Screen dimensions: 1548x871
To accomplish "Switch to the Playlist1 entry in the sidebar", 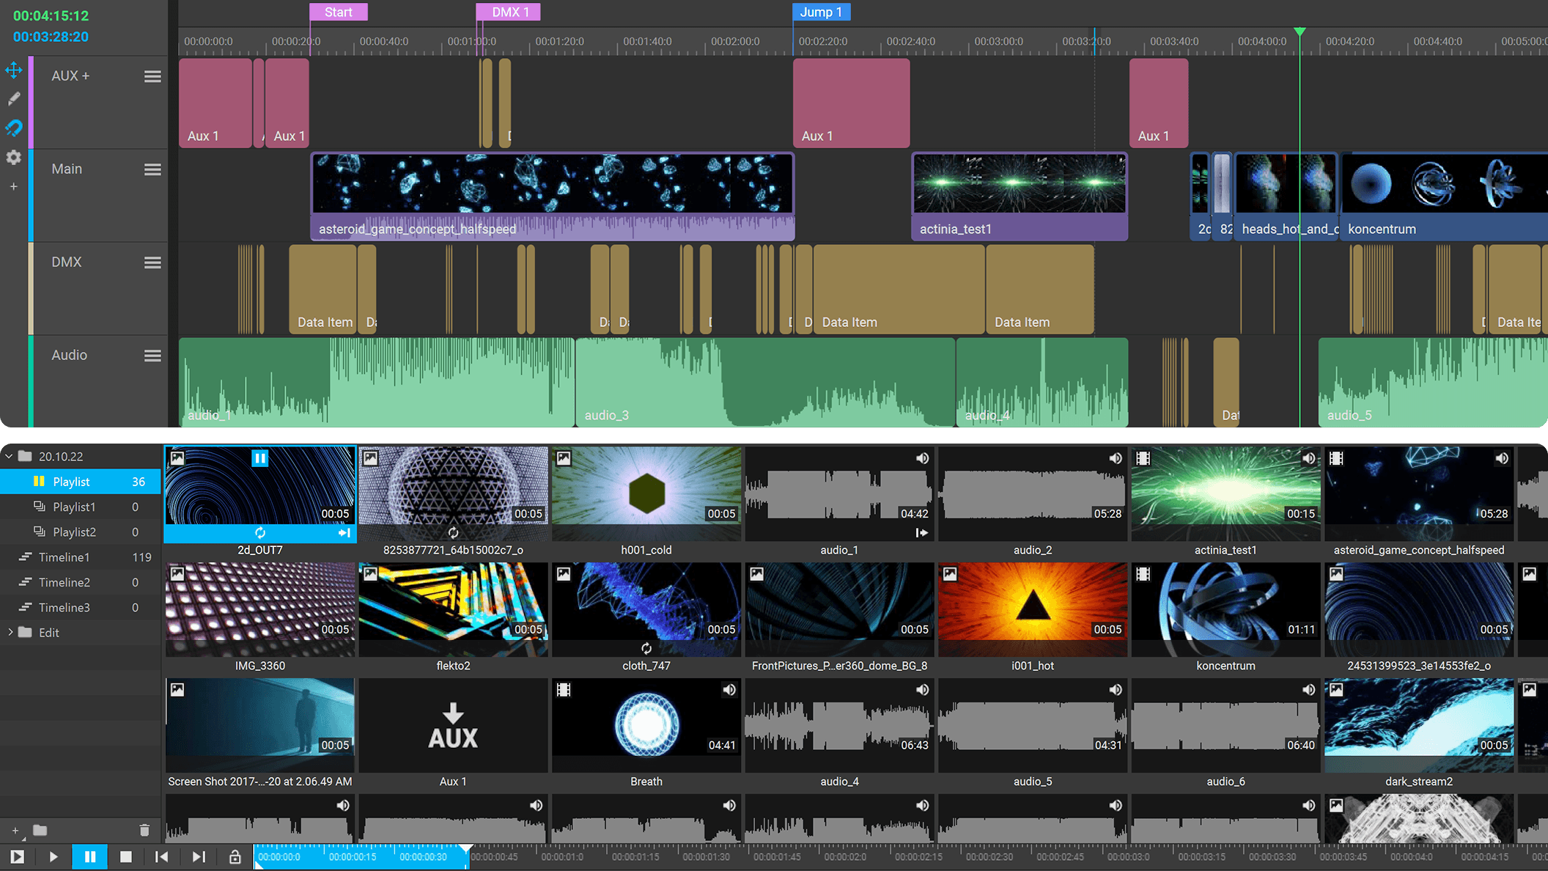I will pyautogui.click(x=75, y=506).
